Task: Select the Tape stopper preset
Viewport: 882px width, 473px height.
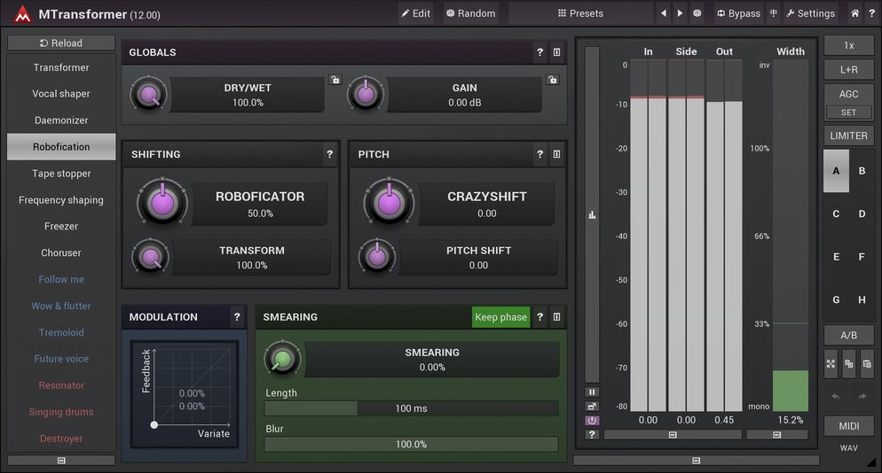Action: pos(61,174)
